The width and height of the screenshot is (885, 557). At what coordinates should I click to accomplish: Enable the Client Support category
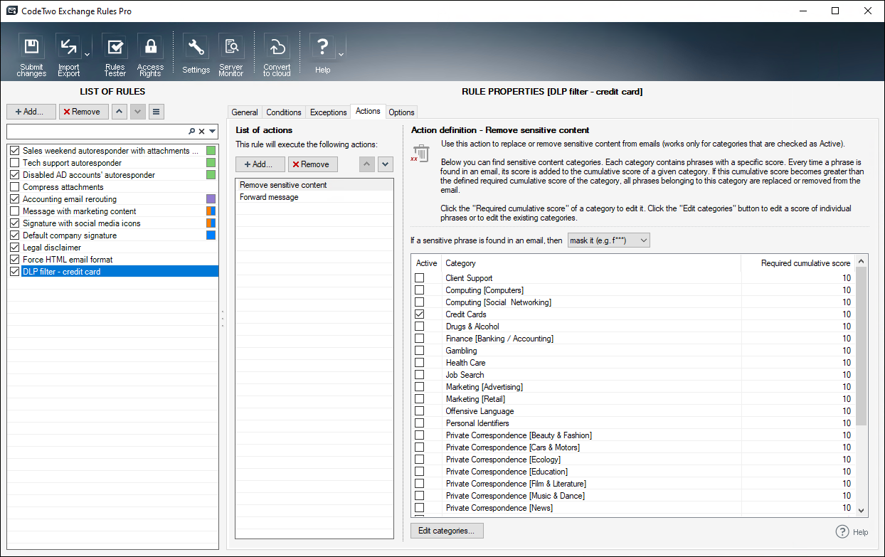click(x=420, y=278)
